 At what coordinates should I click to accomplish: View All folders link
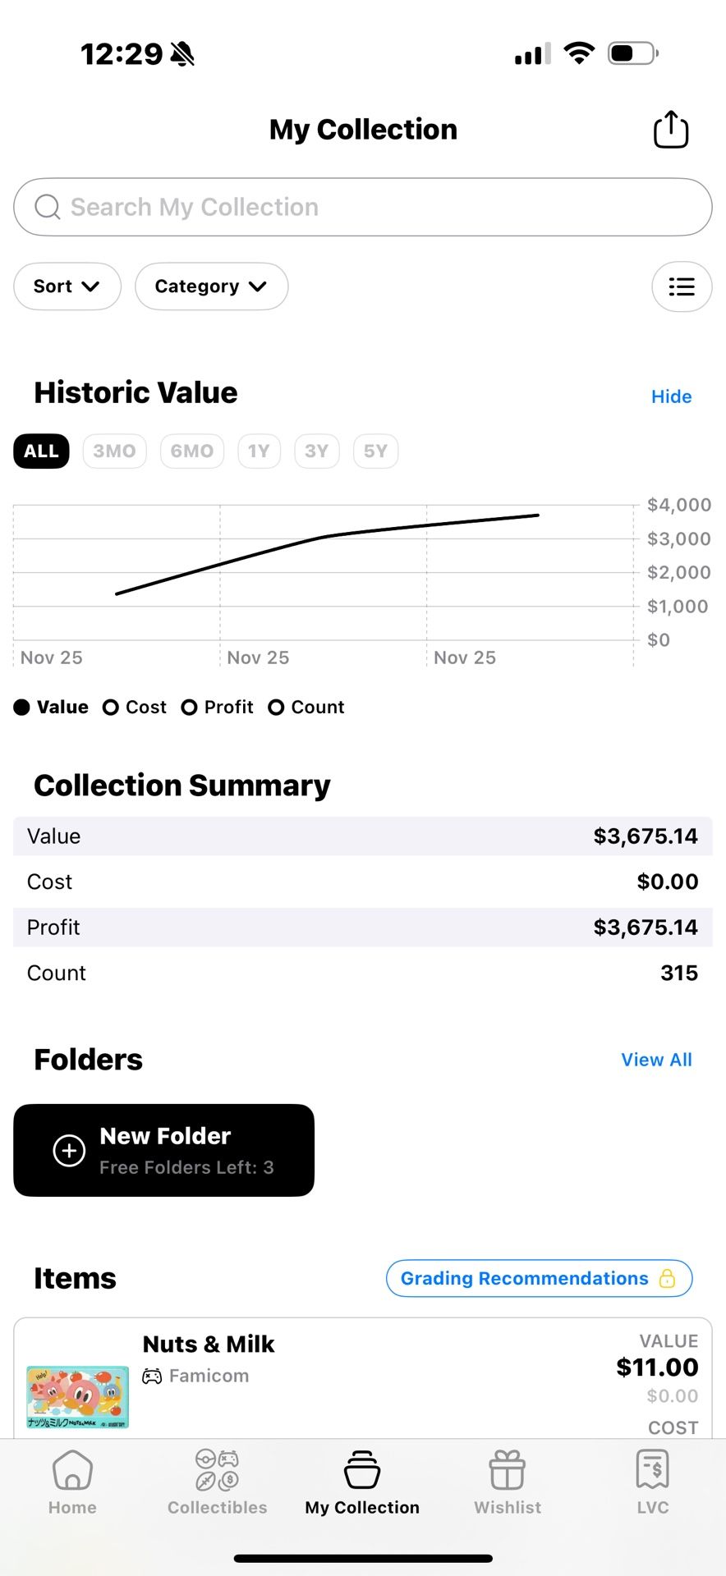[x=656, y=1060]
